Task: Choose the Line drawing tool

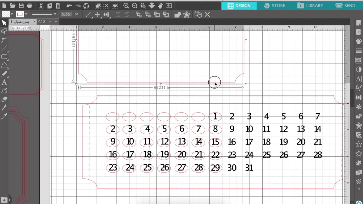Action: coord(4,48)
